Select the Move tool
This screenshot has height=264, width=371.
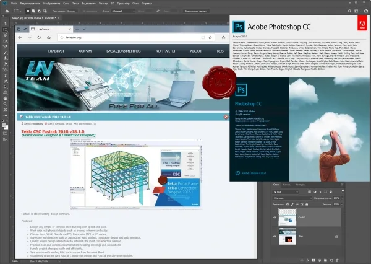pyautogui.click(x=5, y=24)
